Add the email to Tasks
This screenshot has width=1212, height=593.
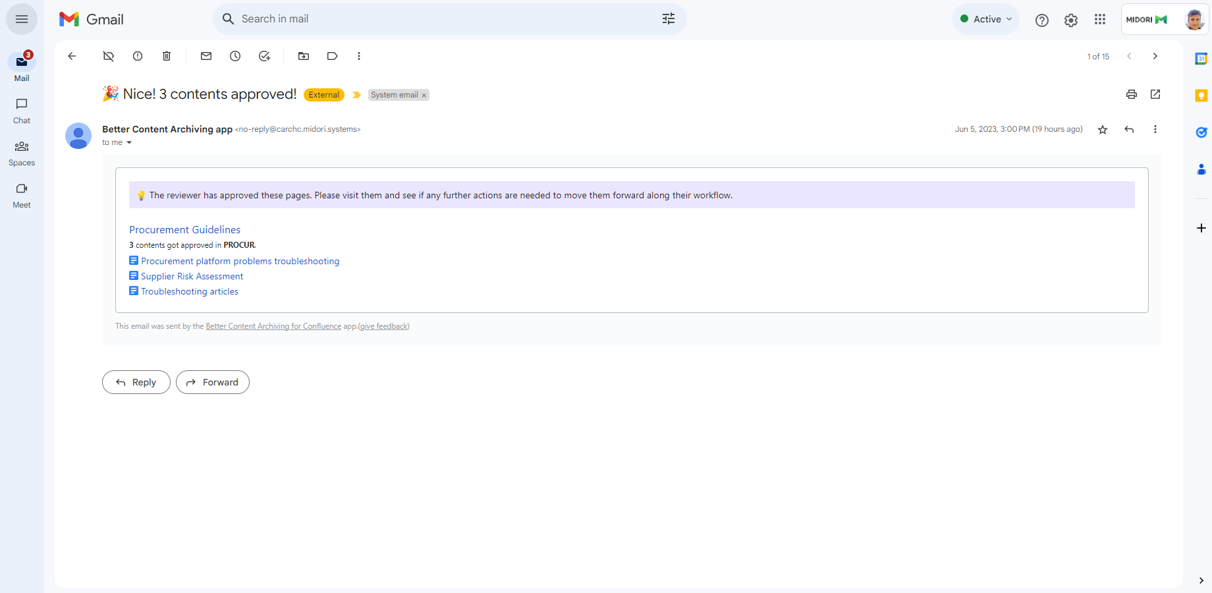click(264, 56)
